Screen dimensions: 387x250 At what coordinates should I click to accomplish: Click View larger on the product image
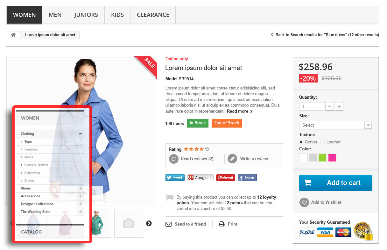coord(81,193)
